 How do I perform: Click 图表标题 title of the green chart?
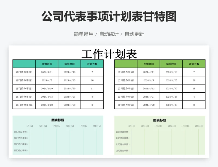(160, 120)
